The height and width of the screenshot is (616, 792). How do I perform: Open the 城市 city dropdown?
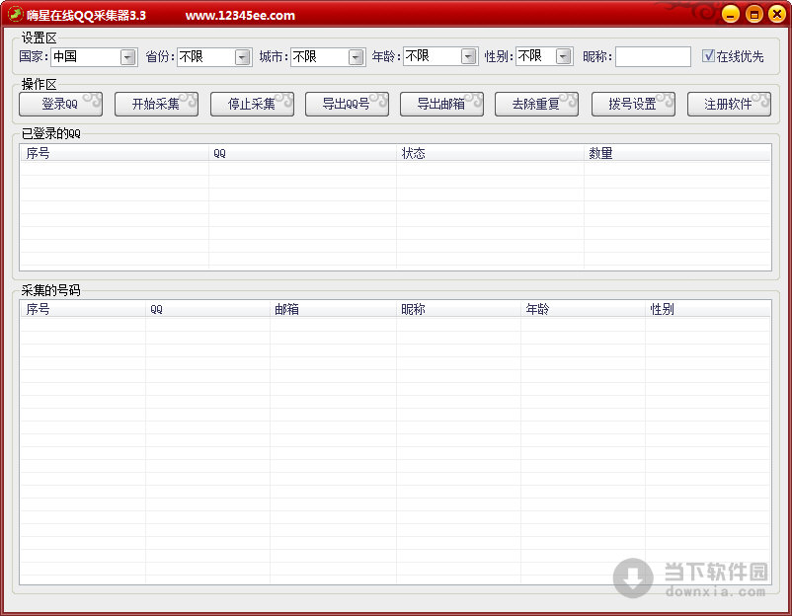coord(356,57)
